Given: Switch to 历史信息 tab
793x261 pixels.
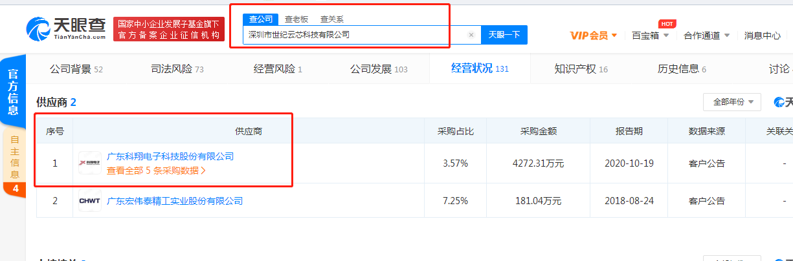Looking at the screenshot, I should click(682, 68).
